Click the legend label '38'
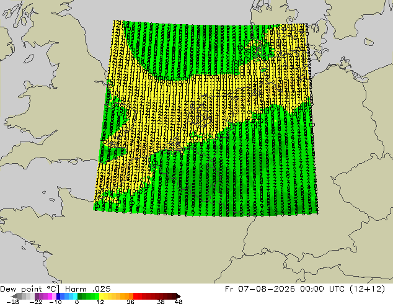 pyautogui.click(x=161, y=302)
